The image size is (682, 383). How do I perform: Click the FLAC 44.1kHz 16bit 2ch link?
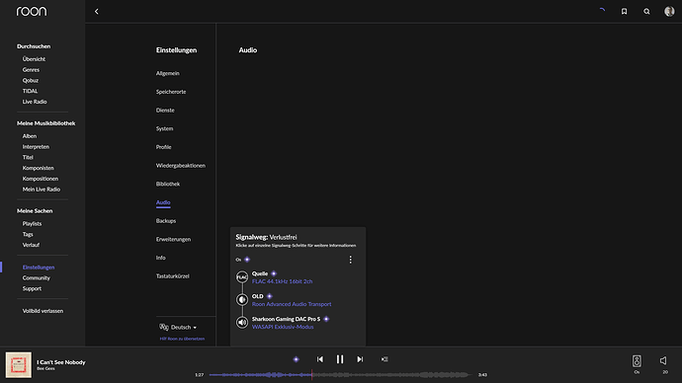point(282,281)
